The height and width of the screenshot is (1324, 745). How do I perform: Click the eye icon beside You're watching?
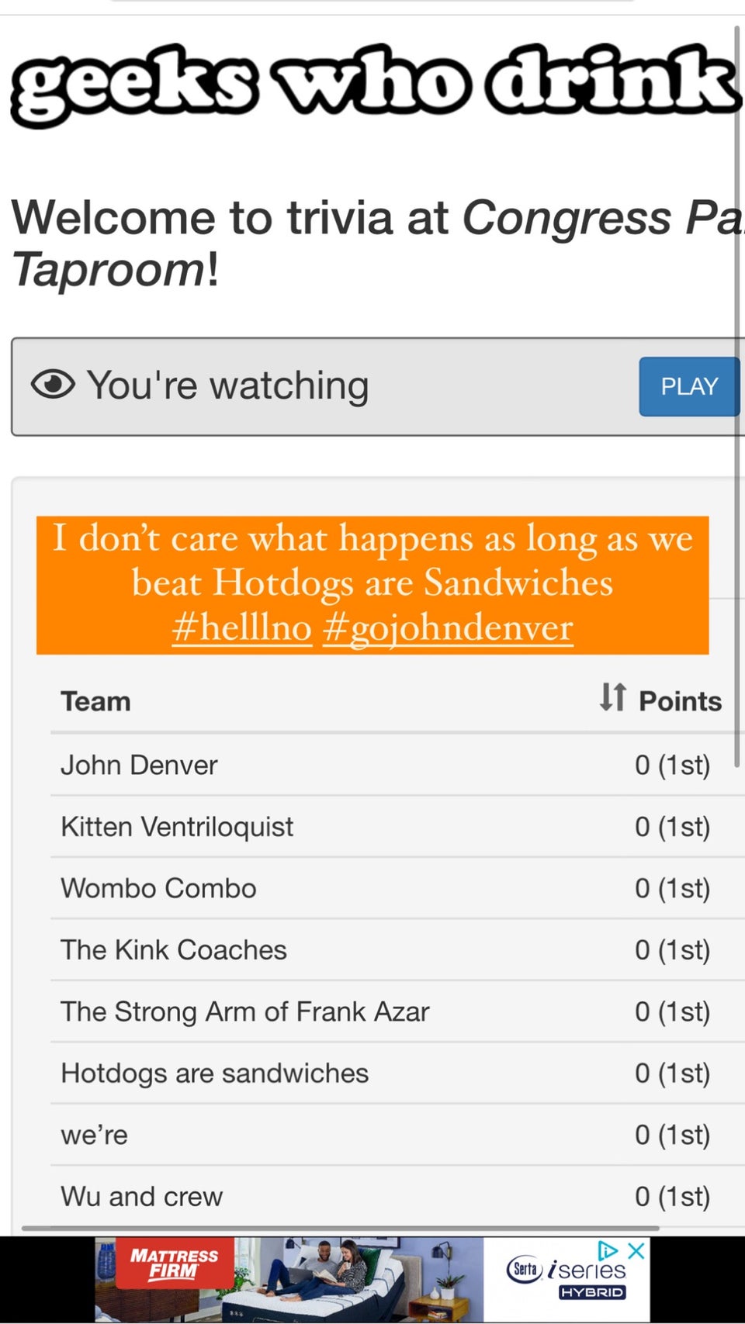(53, 384)
